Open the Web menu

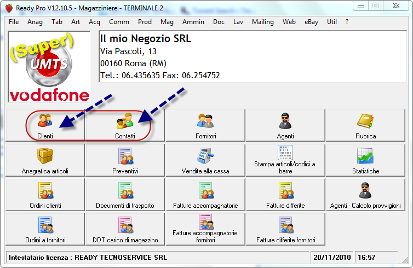[289, 22]
